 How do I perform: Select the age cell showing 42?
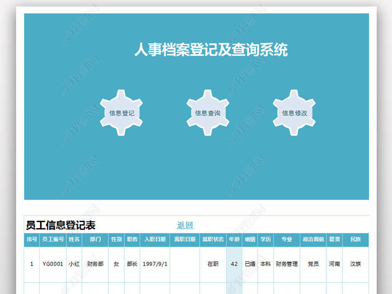click(234, 264)
